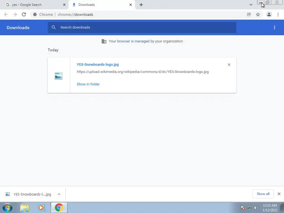Switch to the yes - Google Search tab
284x213 pixels.
pyautogui.click(x=34, y=5)
